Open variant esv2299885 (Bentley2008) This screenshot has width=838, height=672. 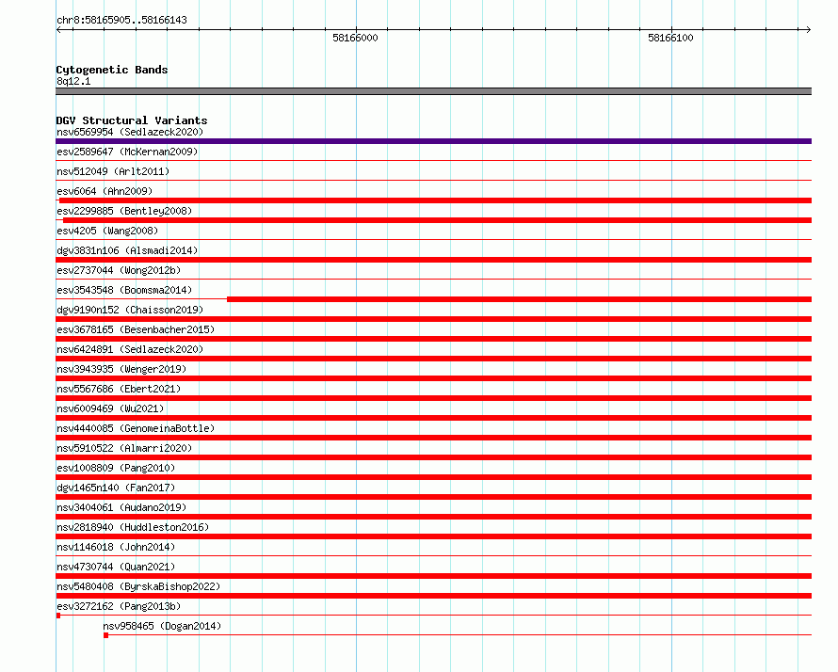coord(124,211)
